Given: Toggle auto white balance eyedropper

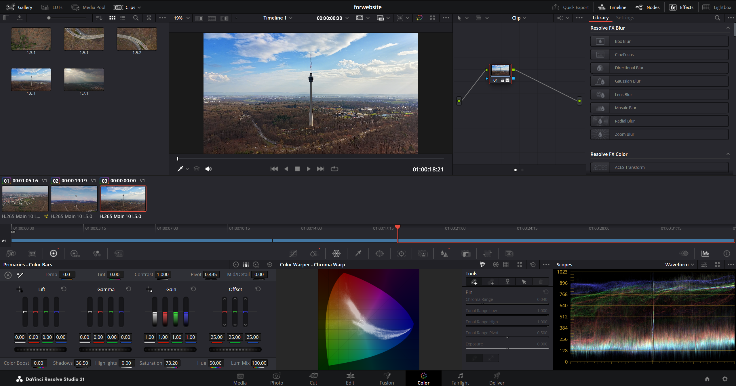Looking at the screenshot, I should point(20,275).
